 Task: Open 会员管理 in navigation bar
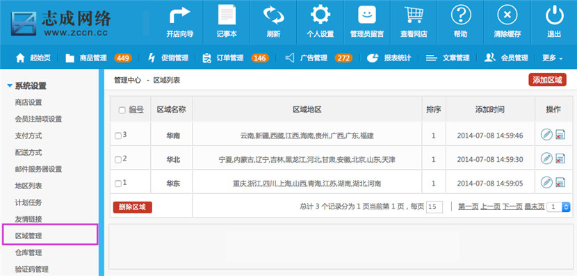point(506,58)
